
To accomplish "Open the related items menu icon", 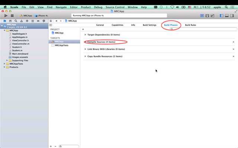I will (51, 21).
